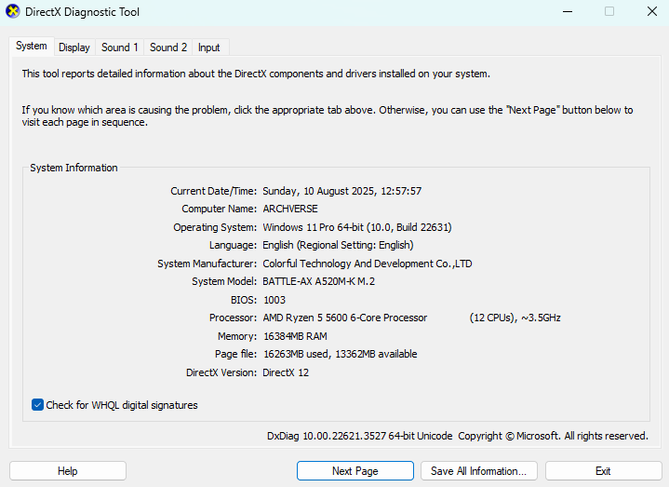Click the Operating System label
The width and height of the screenshot is (669, 487).
coord(215,227)
